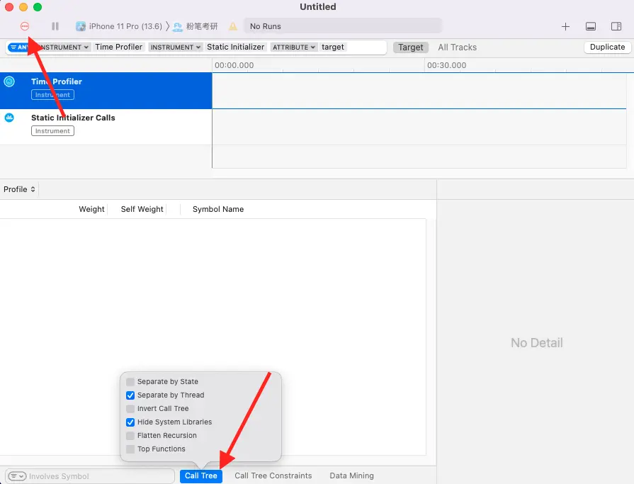Click the yellow warning triangle icon
The width and height of the screenshot is (634, 484).
tap(233, 27)
